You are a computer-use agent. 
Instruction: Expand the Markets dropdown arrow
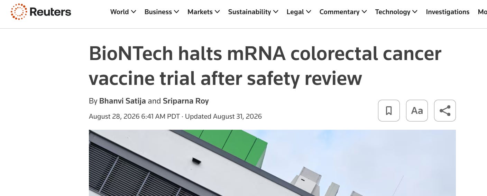pyautogui.click(x=217, y=12)
